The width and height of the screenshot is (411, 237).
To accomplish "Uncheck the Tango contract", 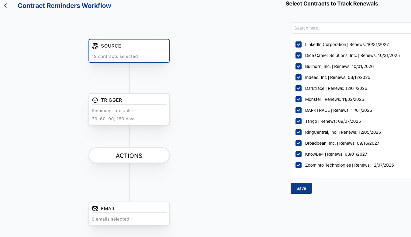I will (x=299, y=121).
